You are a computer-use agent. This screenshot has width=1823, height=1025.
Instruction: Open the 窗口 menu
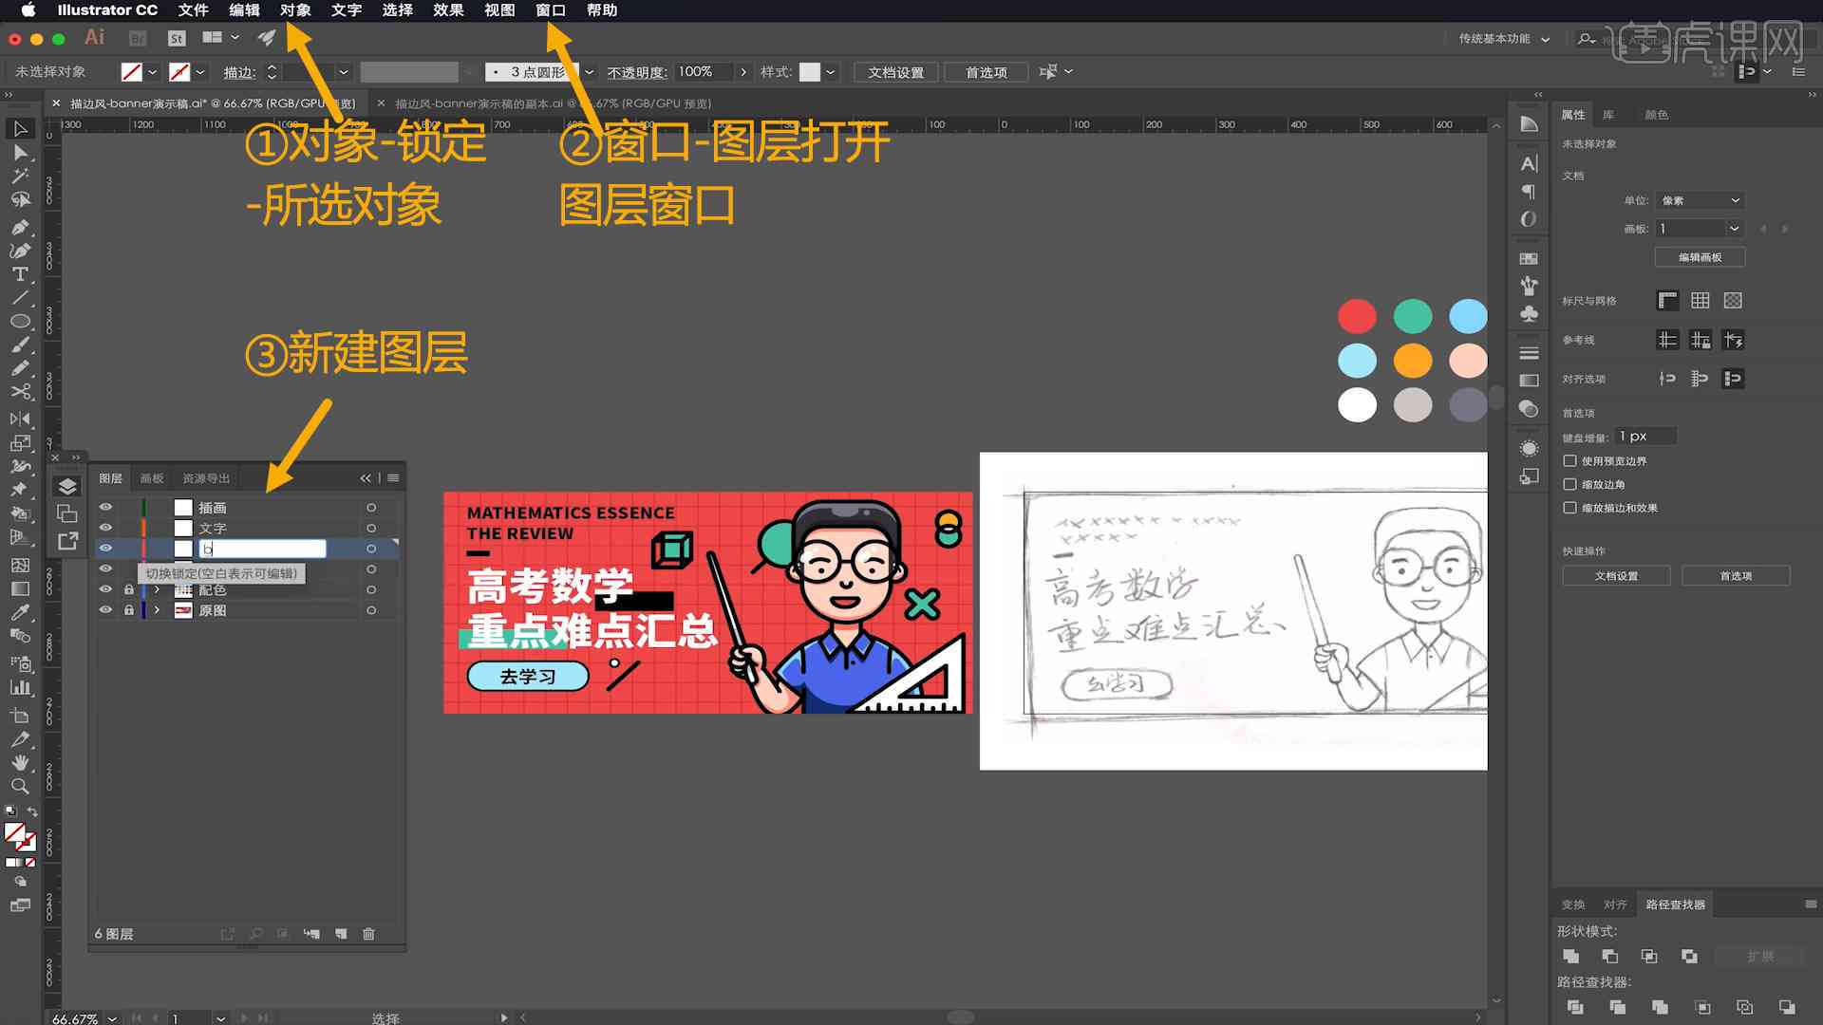549,10
